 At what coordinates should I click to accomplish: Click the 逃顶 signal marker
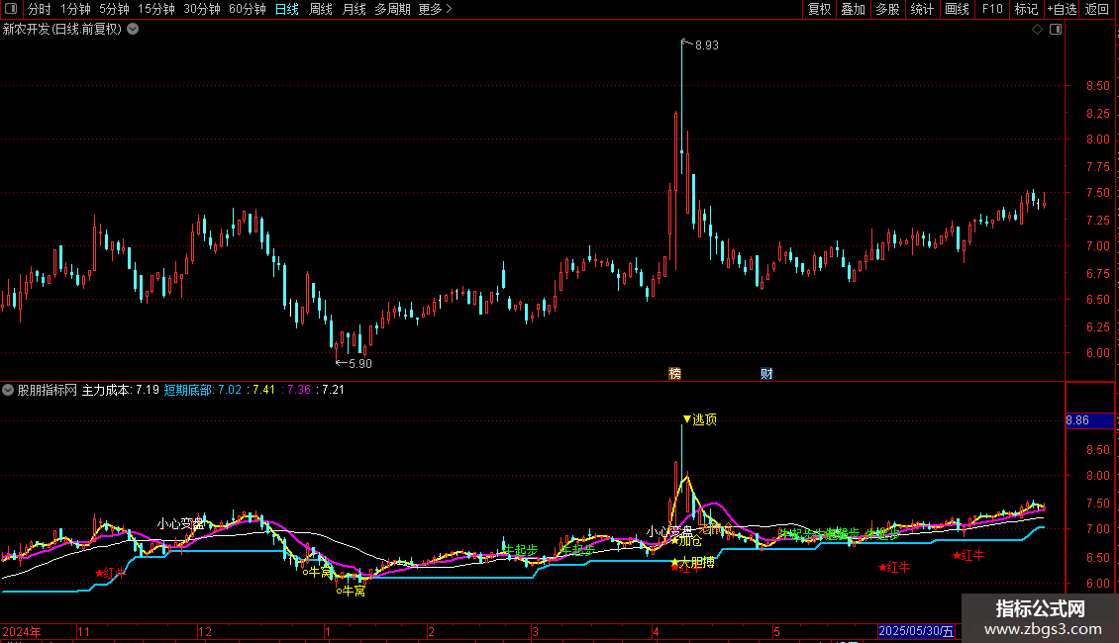pyautogui.click(x=699, y=419)
